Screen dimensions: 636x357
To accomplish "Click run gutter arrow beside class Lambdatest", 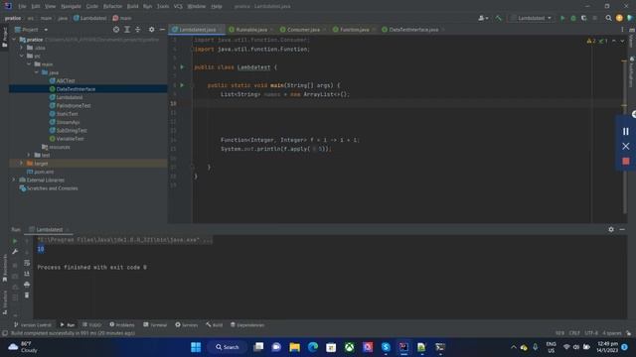I will [182, 67].
